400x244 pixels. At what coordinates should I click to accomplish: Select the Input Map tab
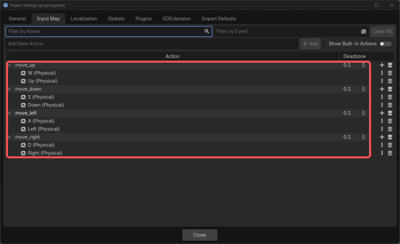click(x=48, y=19)
